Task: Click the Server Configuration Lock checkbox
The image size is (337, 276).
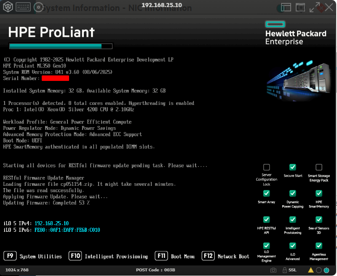Action: pyautogui.click(x=267, y=167)
